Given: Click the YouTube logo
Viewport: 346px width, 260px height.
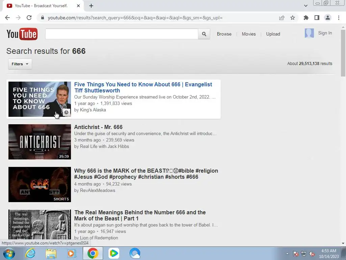Looking at the screenshot, I should click(22, 34).
